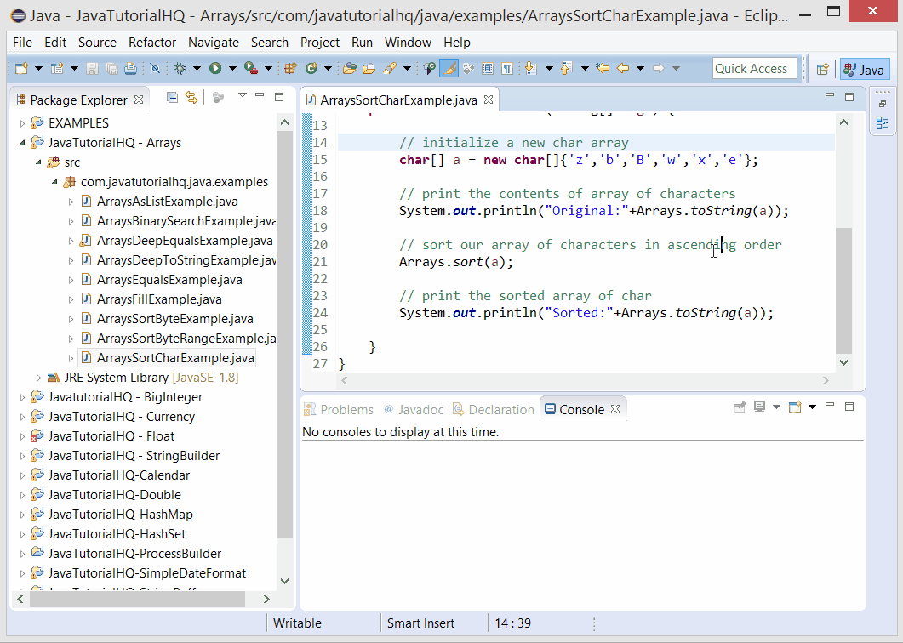Click the Debug bug icon
This screenshot has height=643, width=903.
click(180, 69)
